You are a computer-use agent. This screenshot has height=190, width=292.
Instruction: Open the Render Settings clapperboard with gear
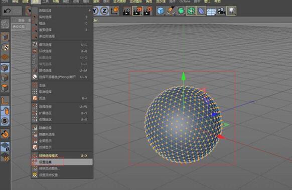click(148, 11)
